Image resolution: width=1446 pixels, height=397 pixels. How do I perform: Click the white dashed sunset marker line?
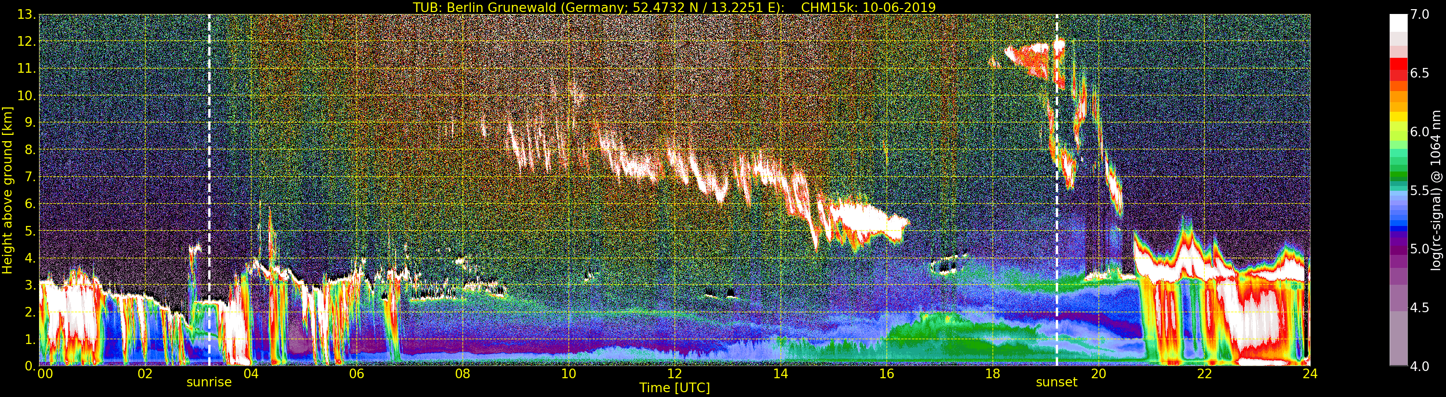[x=1057, y=190]
